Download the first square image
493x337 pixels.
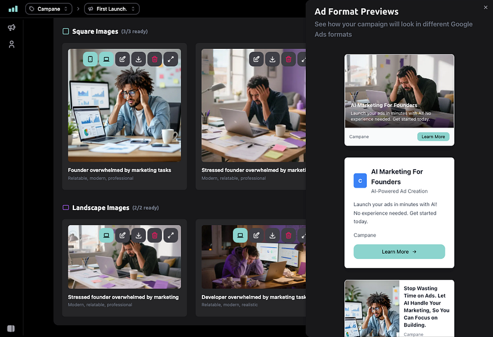point(139,59)
